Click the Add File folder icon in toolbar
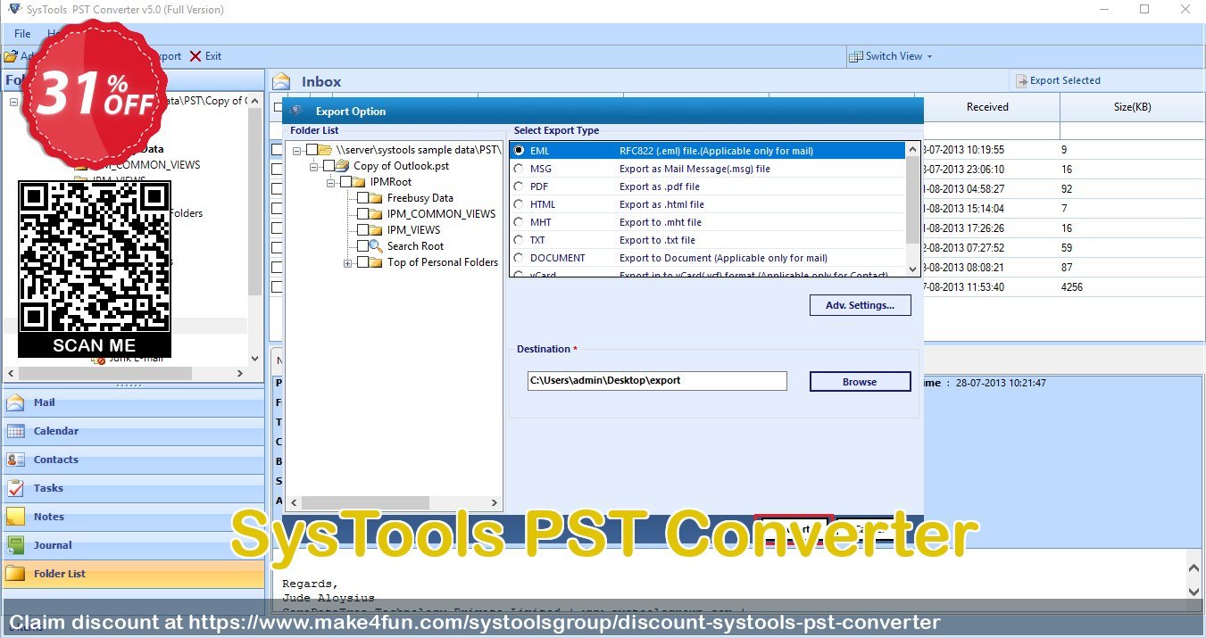 pyautogui.click(x=11, y=56)
